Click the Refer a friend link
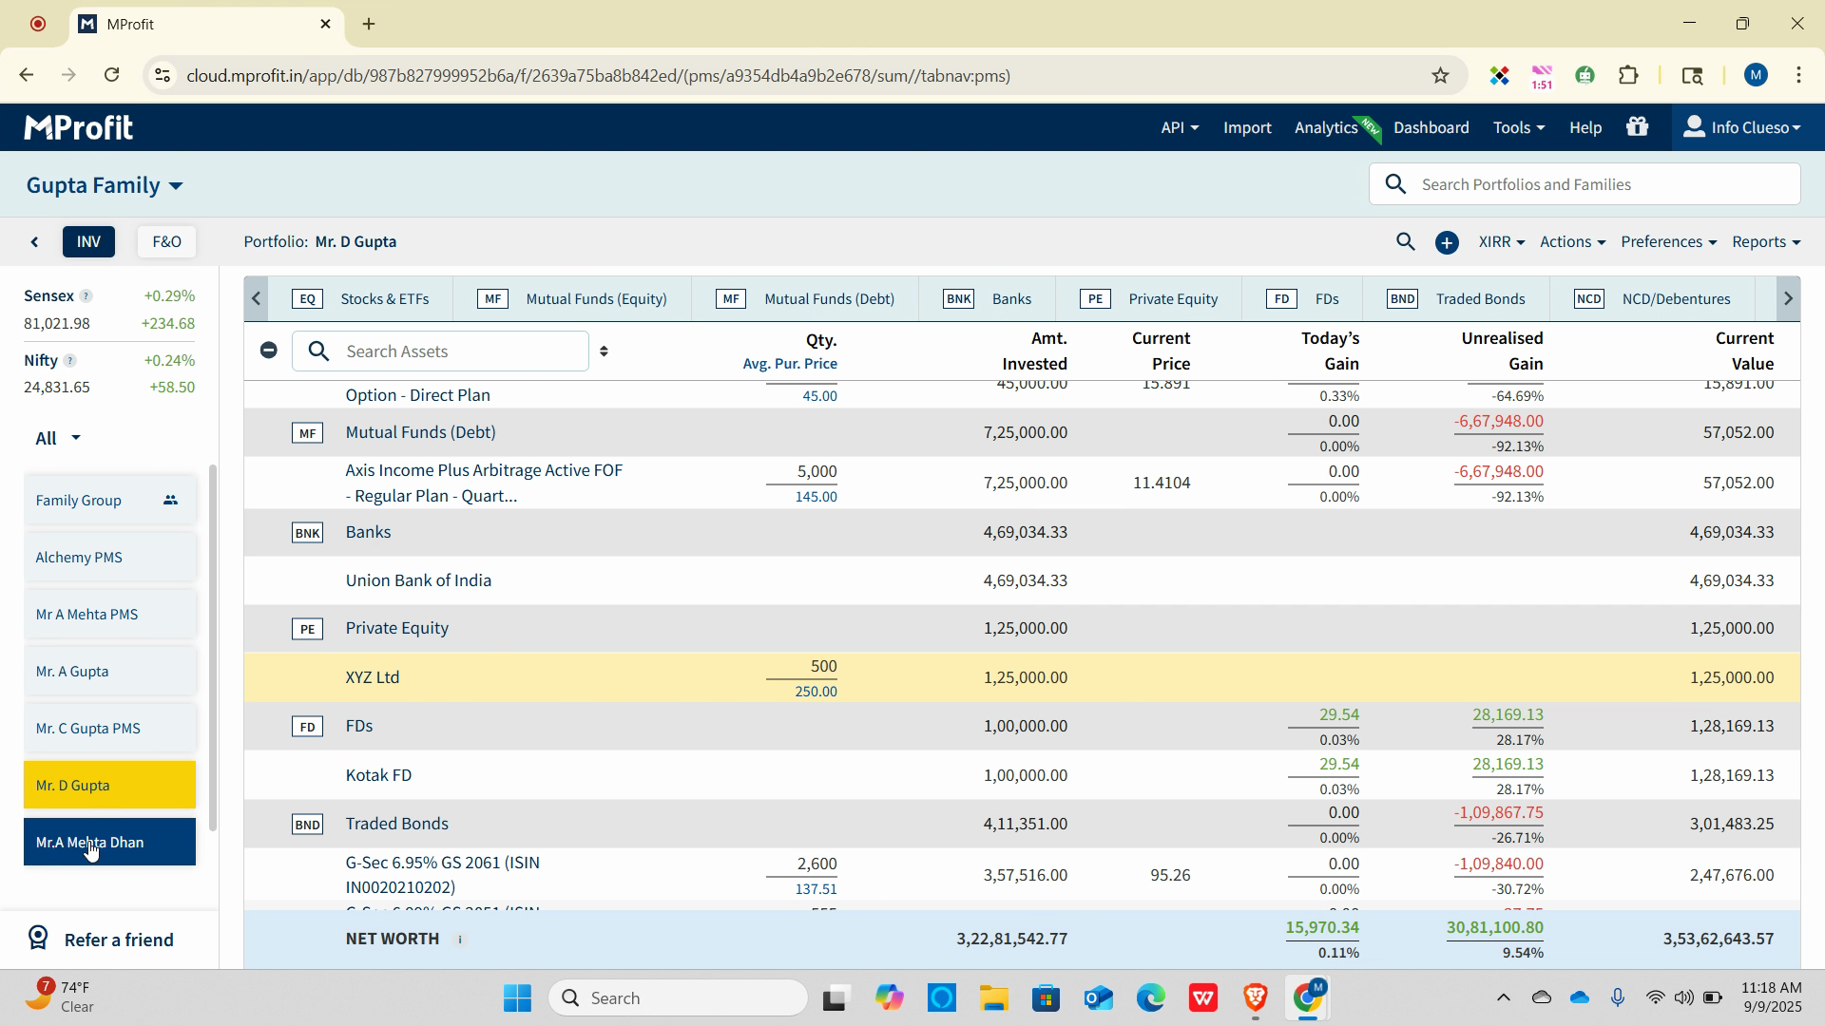1825x1026 pixels. point(118,940)
